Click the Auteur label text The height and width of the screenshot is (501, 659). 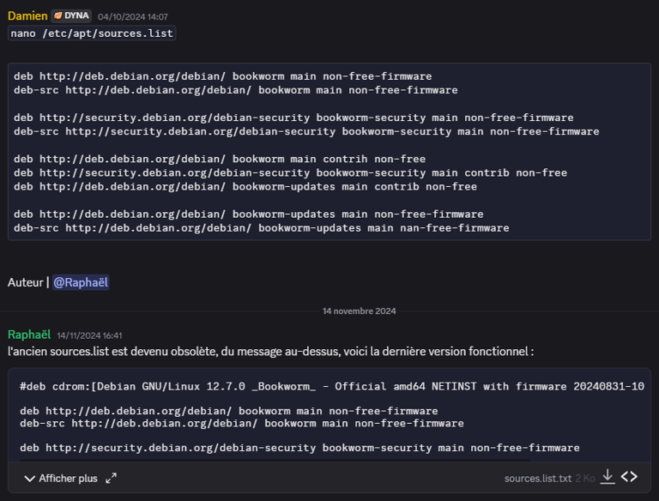click(26, 282)
